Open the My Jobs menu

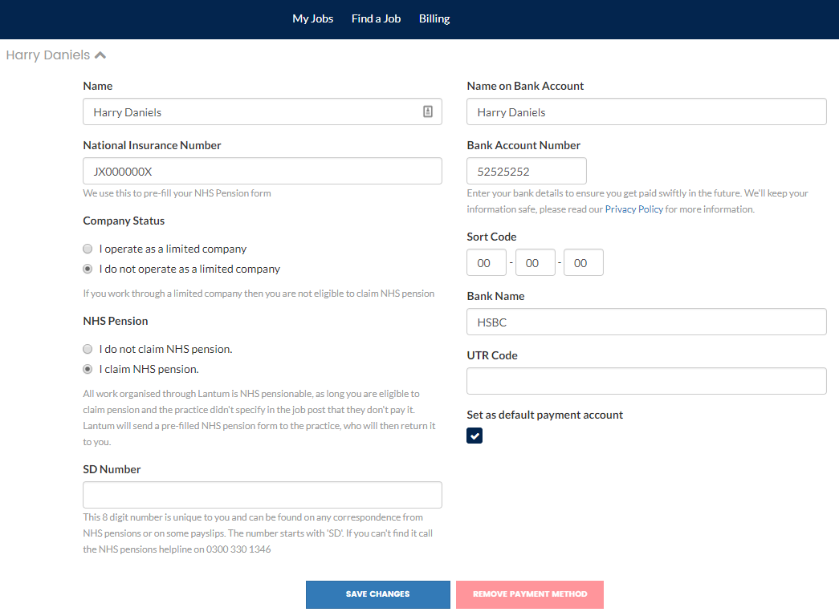point(313,18)
